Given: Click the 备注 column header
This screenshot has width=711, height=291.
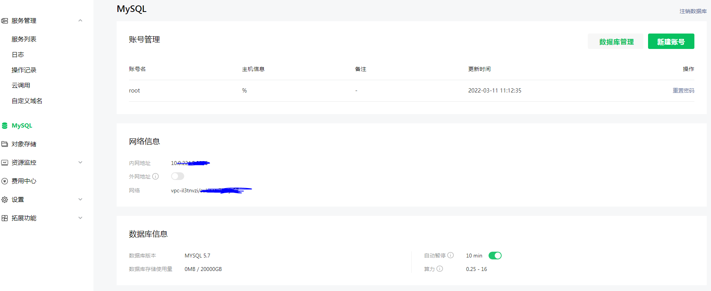Looking at the screenshot, I should (361, 69).
